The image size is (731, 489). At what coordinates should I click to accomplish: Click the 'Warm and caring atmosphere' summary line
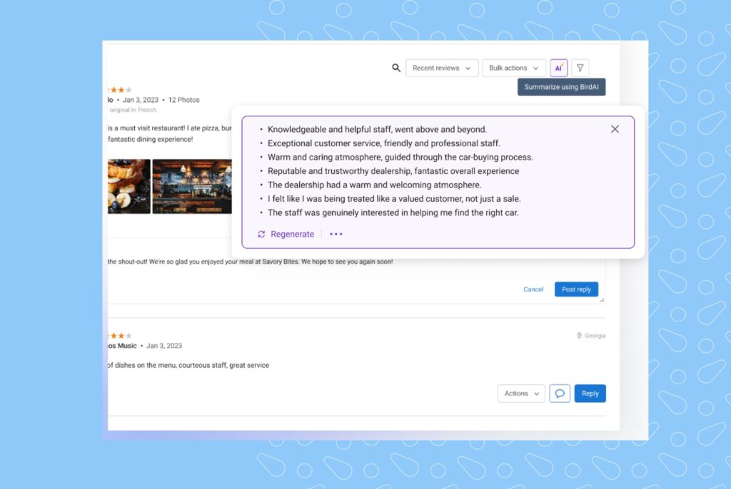coord(400,158)
